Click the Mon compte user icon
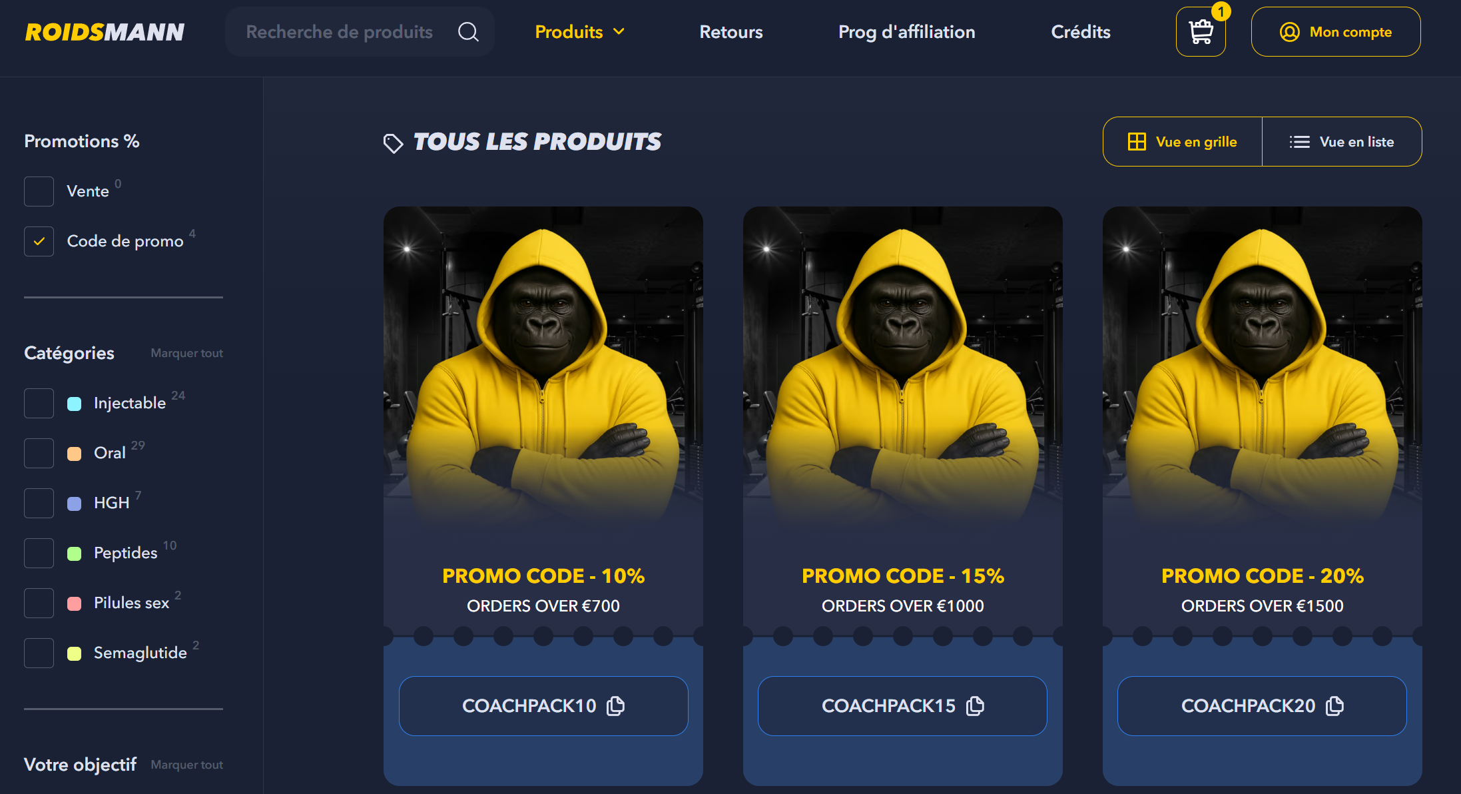The width and height of the screenshot is (1461, 794). coord(1289,32)
